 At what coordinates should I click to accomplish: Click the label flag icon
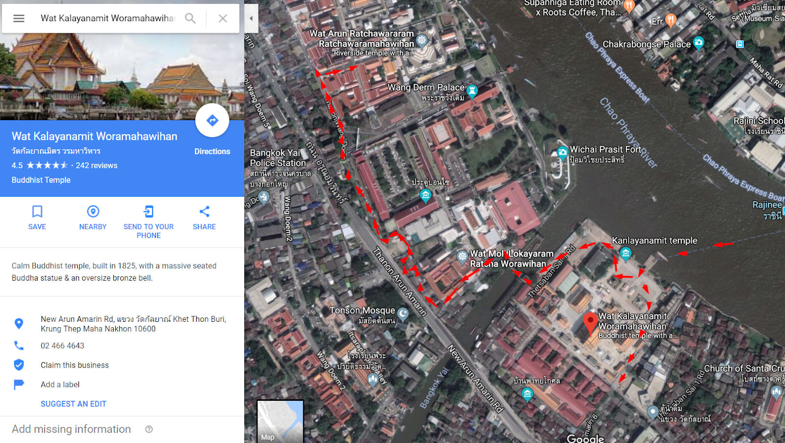[19, 385]
